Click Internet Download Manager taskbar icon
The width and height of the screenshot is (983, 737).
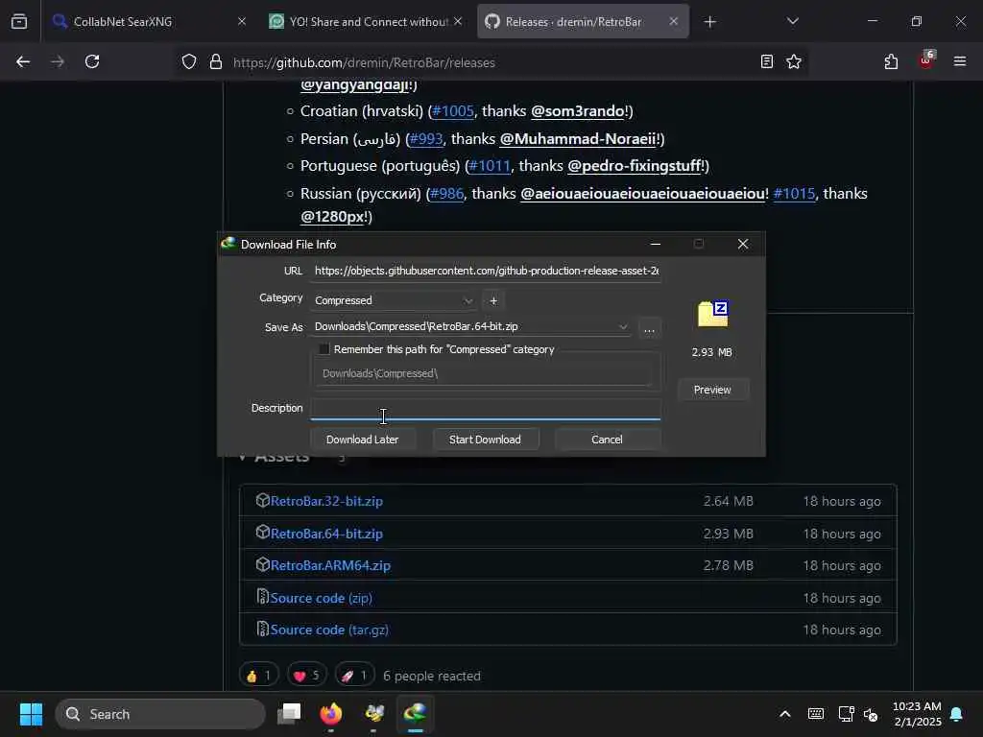click(x=415, y=713)
